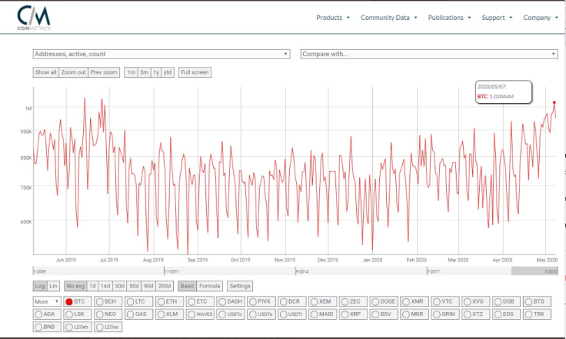Select the No avg option
This screenshot has height=339, width=566.
[75, 286]
